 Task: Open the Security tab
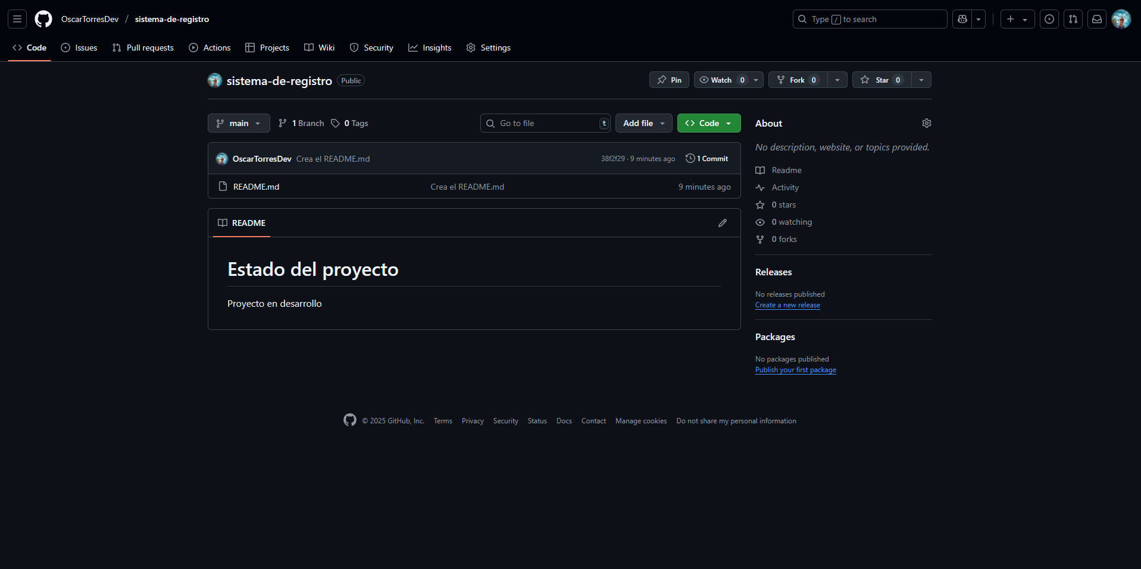point(371,48)
